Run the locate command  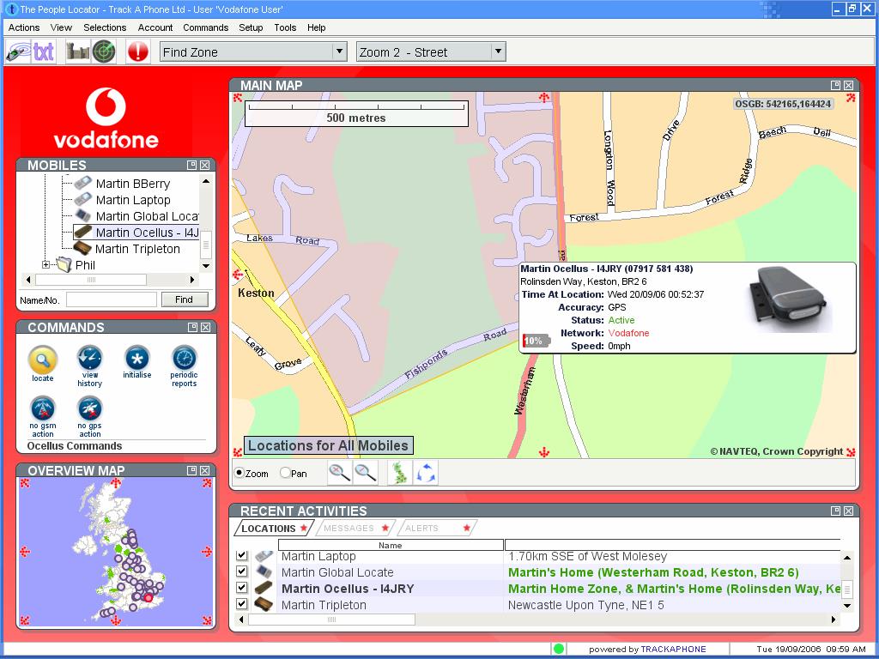[43, 363]
